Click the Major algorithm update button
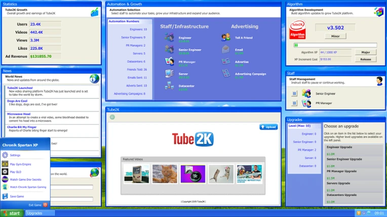Image resolution: width=387 pixels, height=217 pixels. (x=366, y=52)
